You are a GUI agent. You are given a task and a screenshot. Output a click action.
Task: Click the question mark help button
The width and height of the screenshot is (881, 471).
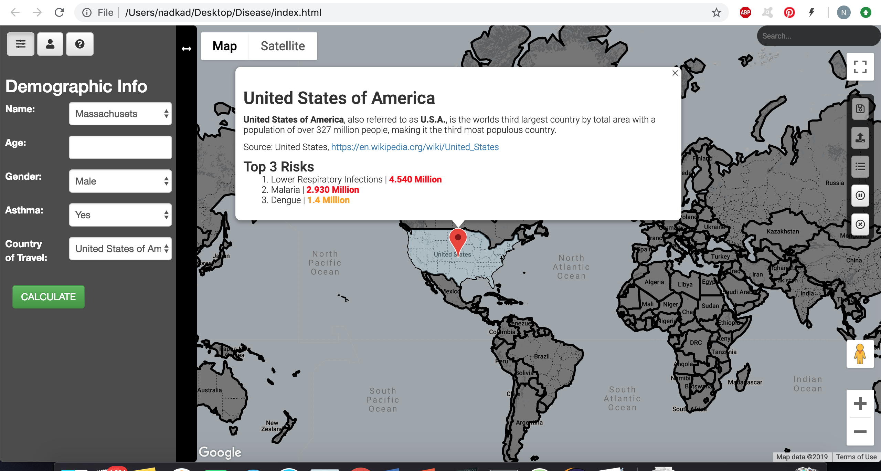pyautogui.click(x=79, y=44)
